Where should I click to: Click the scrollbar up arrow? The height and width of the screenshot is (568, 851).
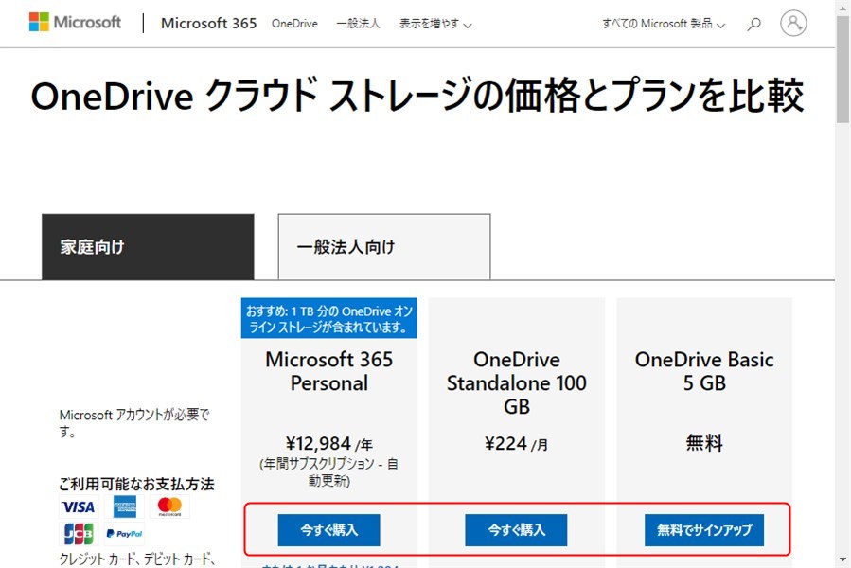[842, 8]
